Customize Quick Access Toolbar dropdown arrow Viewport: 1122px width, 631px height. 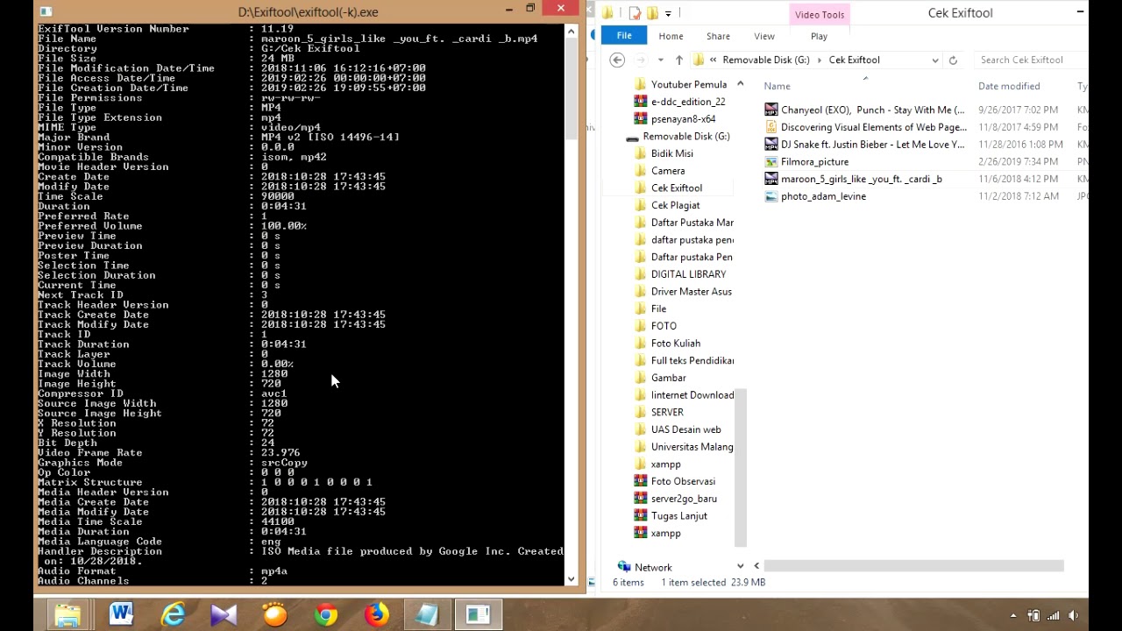(668, 13)
